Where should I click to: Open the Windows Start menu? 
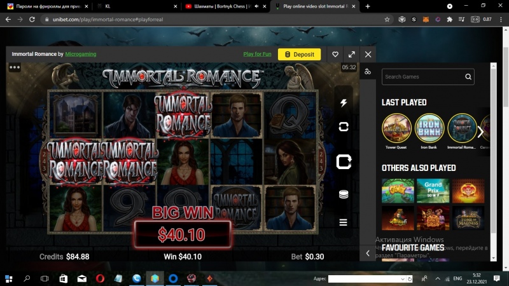click(9, 278)
